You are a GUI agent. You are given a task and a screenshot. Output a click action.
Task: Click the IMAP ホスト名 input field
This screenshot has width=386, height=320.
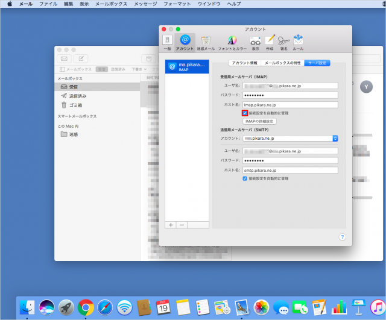coord(290,104)
